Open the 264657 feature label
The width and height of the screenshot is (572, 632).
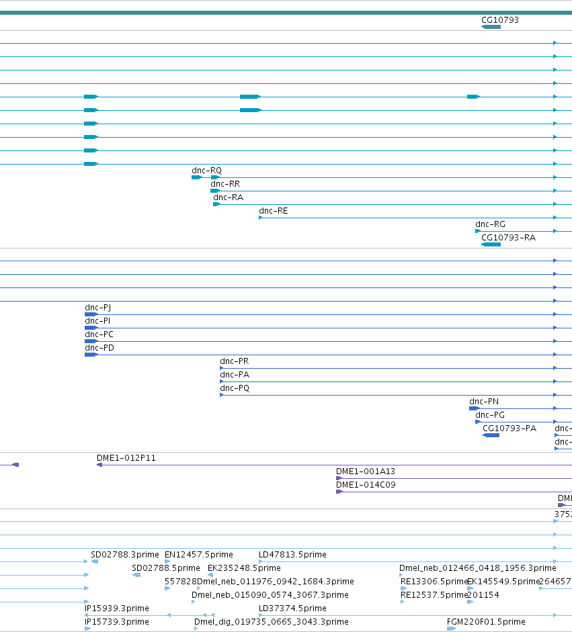(555, 582)
